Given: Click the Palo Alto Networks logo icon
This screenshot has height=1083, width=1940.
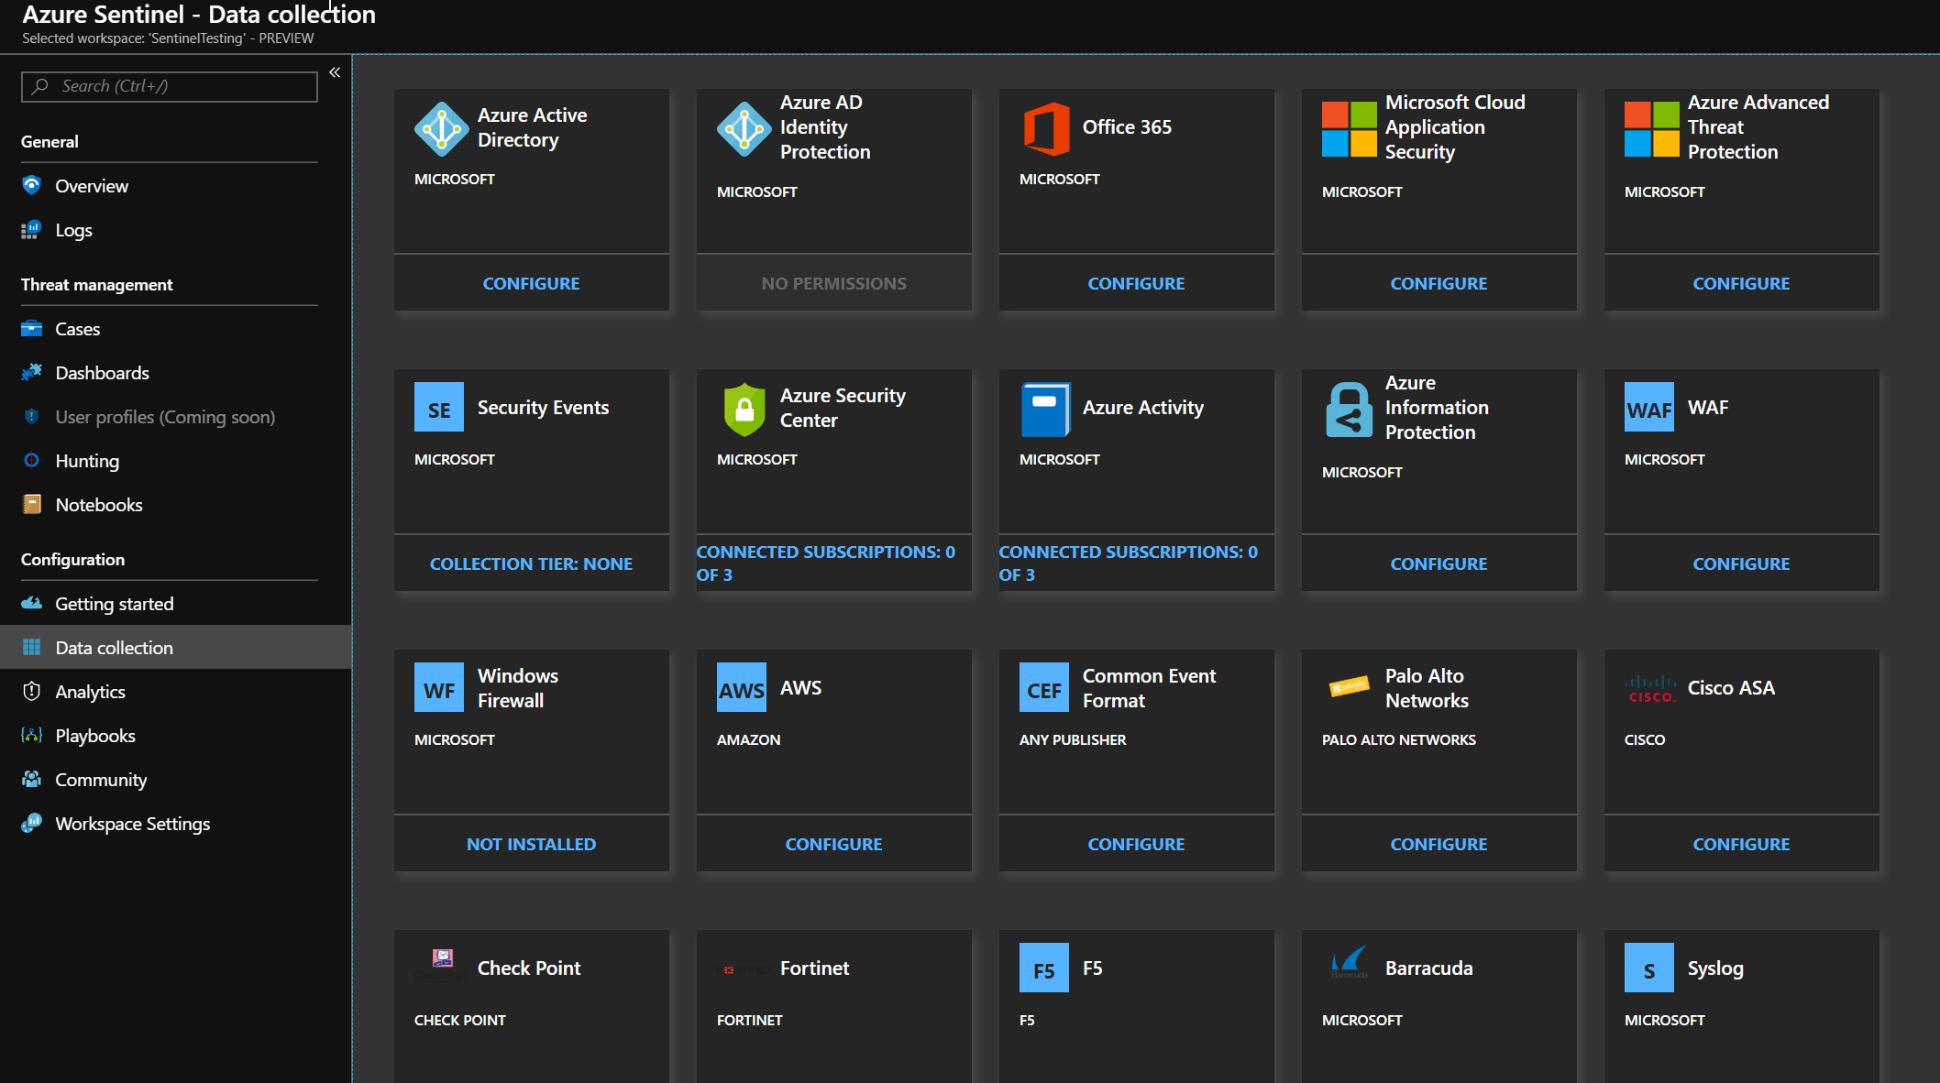Looking at the screenshot, I should (x=1350, y=686).
